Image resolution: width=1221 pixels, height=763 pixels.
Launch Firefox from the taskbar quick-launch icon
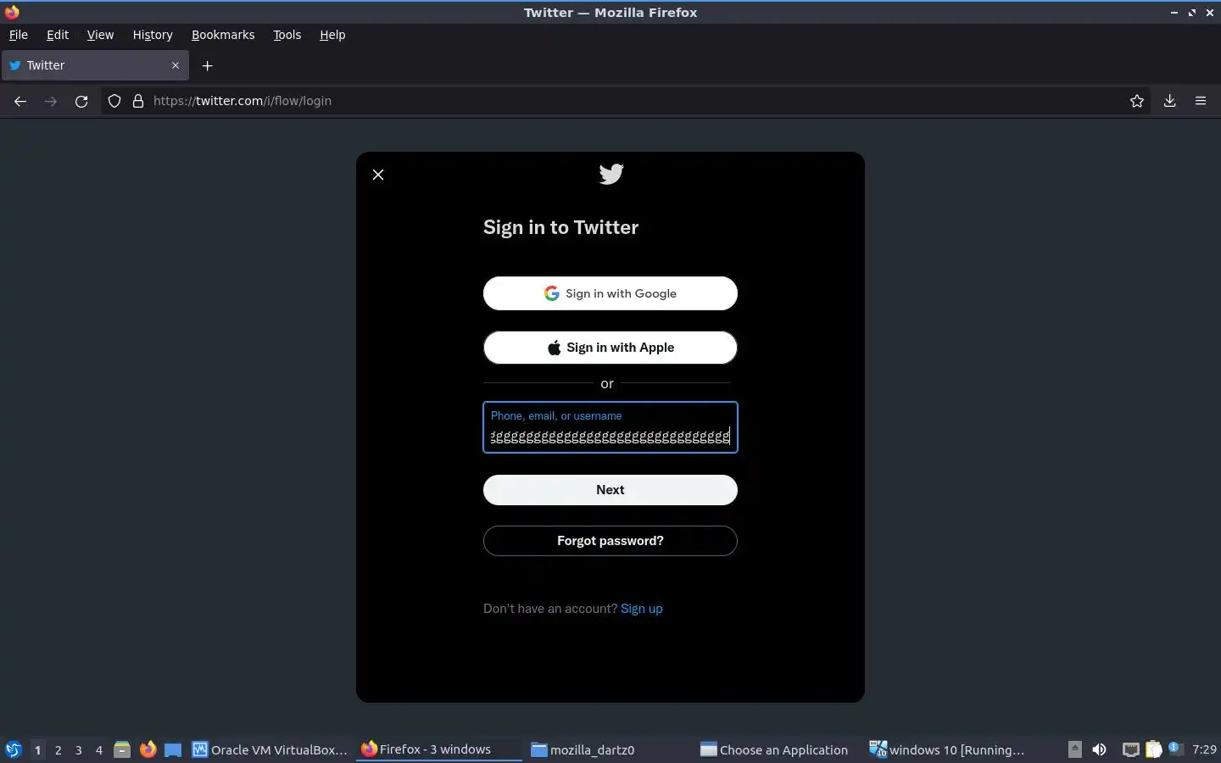148,749
